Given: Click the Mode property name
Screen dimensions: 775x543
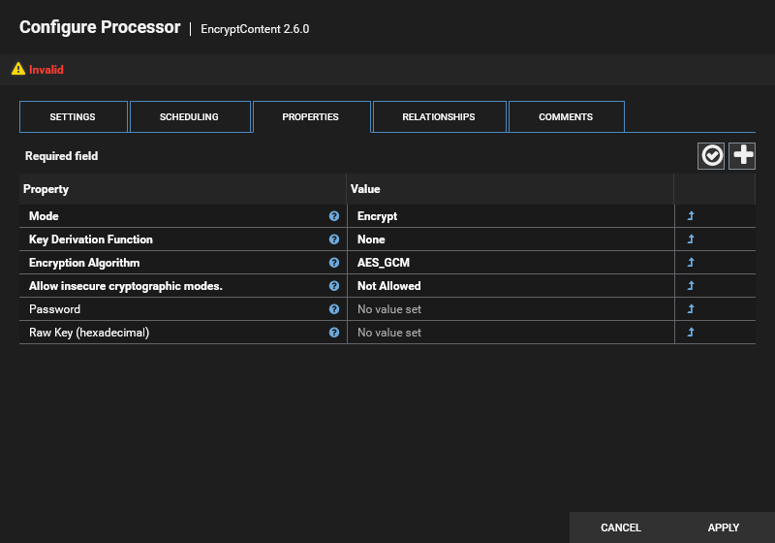Looking at the screenshot, I should [44, 216].
